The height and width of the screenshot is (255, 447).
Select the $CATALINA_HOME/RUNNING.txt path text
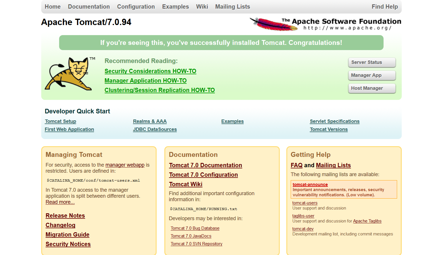tap(204, 209)
